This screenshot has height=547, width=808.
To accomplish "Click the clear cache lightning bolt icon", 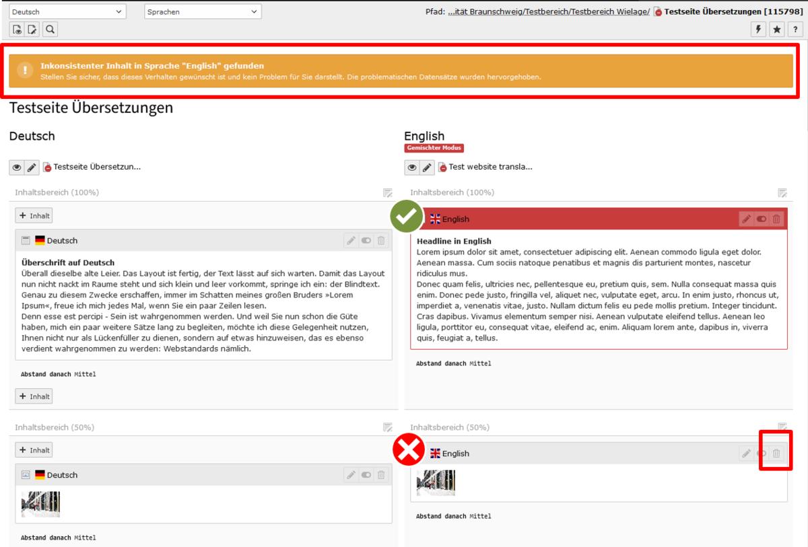I will coord(759,29).
